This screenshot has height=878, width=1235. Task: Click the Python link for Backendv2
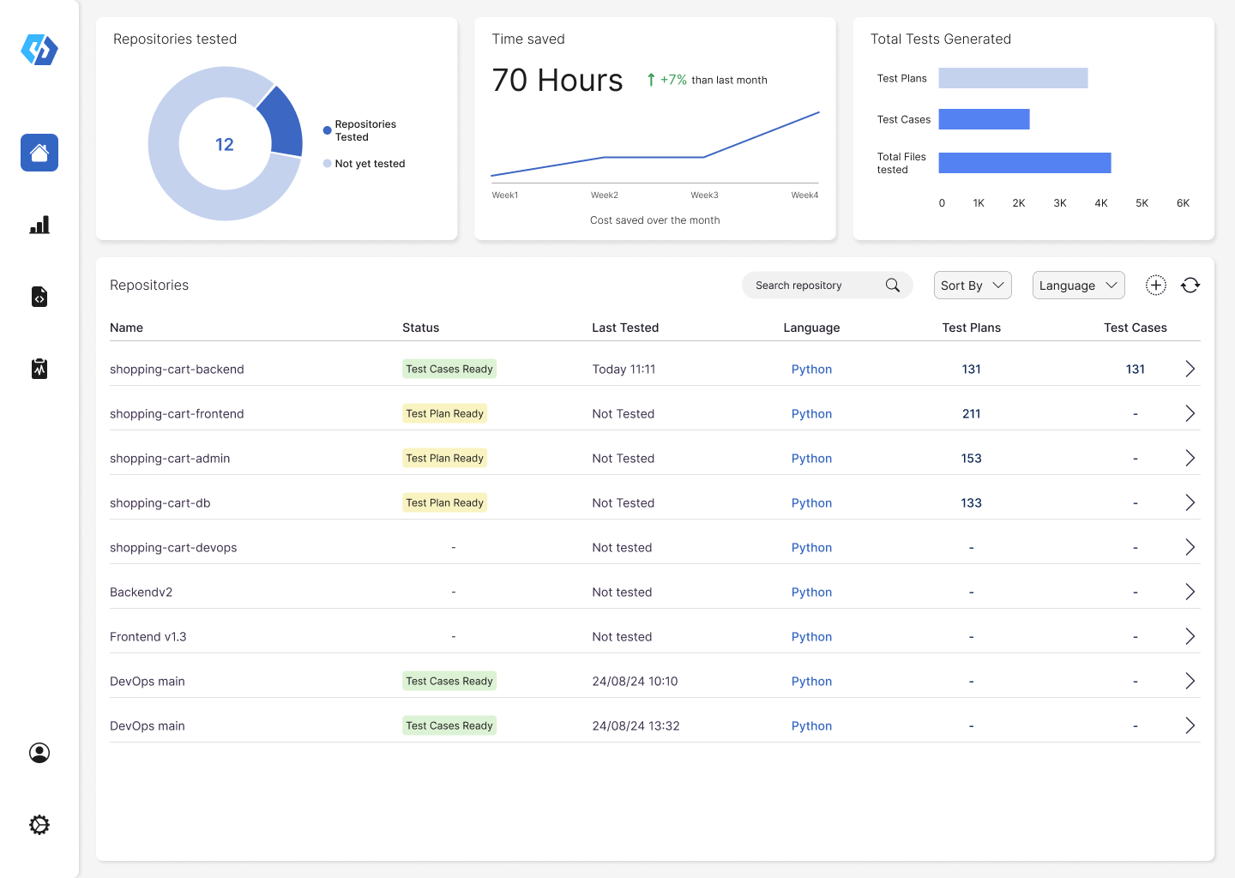click(x=811, y=592)
